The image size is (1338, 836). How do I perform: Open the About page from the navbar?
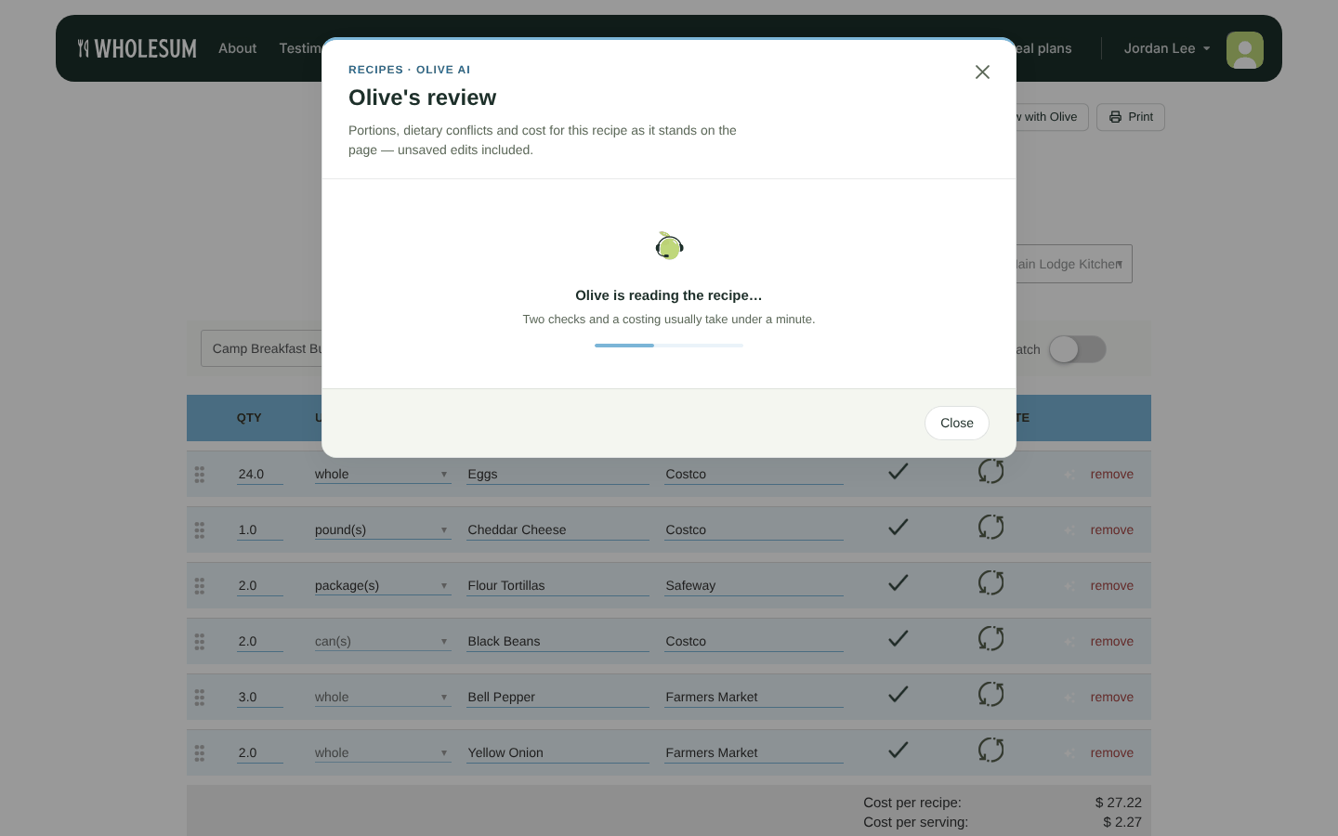(237, 48)
